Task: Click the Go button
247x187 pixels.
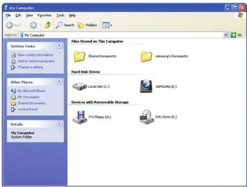Action: click(x=236, y=35)
